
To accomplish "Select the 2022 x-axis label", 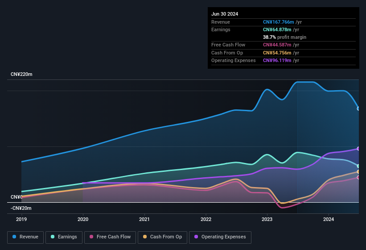I will tap(206, 219).
